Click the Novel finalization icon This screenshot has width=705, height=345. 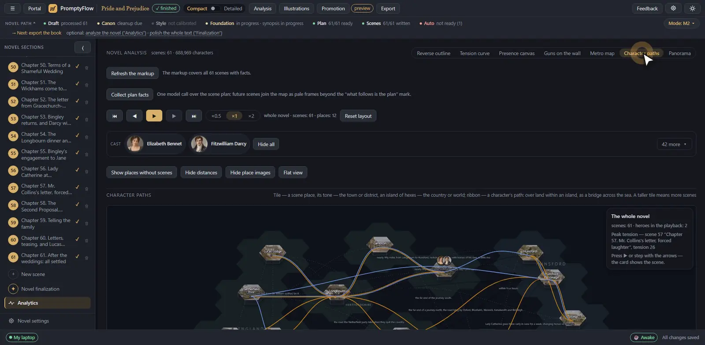coord(13,289)
